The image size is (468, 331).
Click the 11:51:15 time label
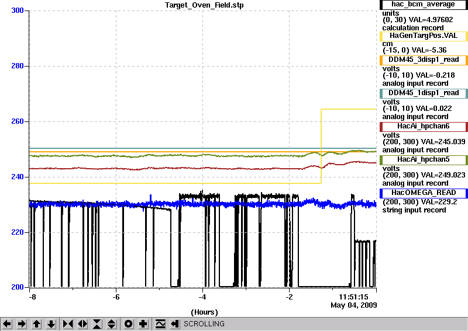[x=353, y=297]
